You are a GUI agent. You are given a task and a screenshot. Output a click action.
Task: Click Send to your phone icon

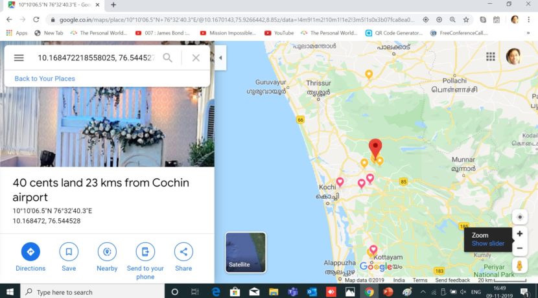(x=145, y=251)
